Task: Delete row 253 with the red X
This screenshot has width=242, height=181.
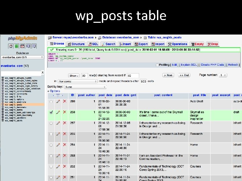Action: (x=65, y=156)
